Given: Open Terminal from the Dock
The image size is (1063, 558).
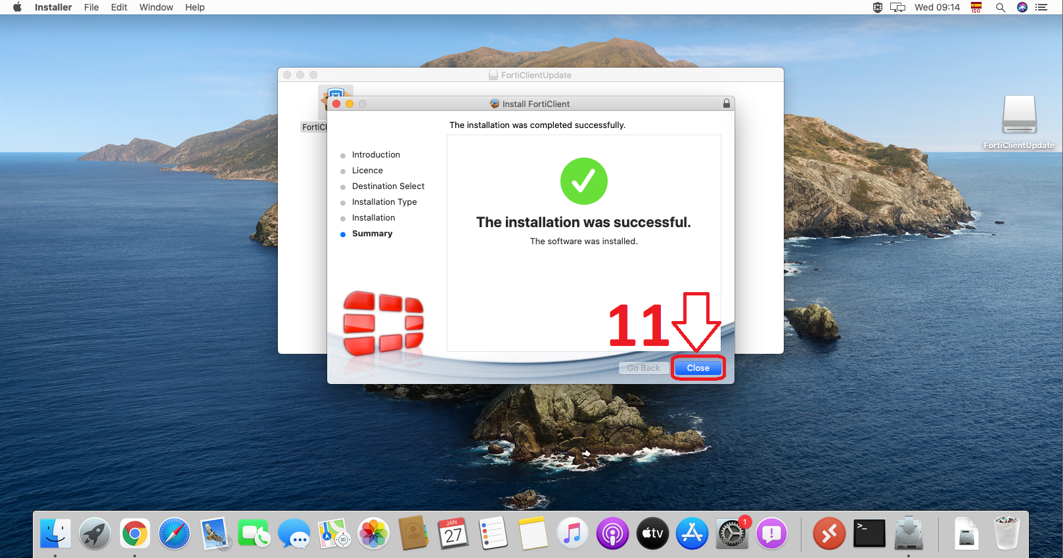Looking at the screenshot, I should click(x=869, y=534).
